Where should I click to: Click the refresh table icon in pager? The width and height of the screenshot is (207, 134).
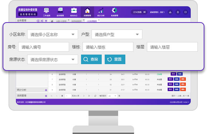[95, 96]
